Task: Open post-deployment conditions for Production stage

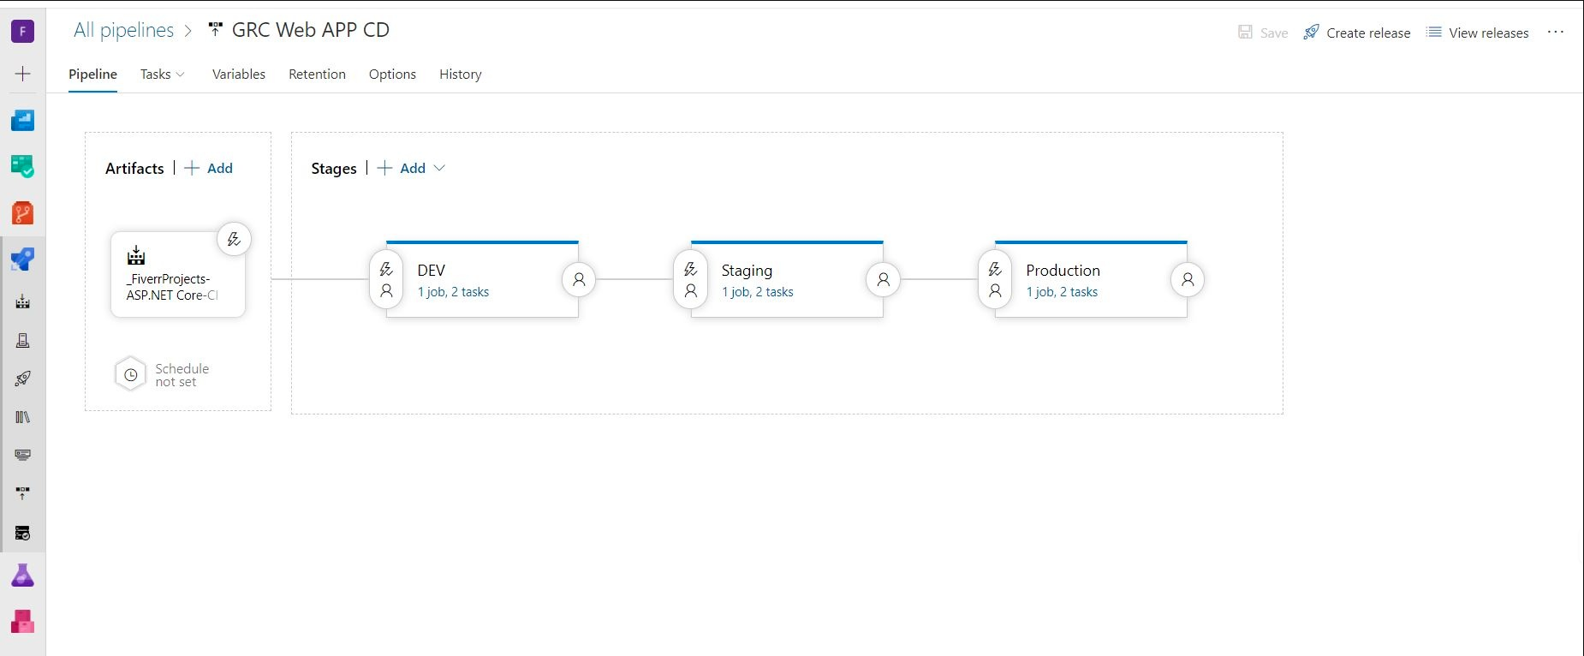Action: click(1188, 279)
